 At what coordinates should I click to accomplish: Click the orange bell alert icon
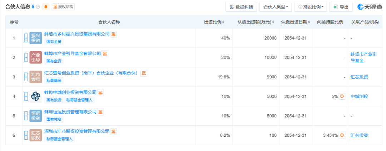pyautogui.click(x=46, y=7)
